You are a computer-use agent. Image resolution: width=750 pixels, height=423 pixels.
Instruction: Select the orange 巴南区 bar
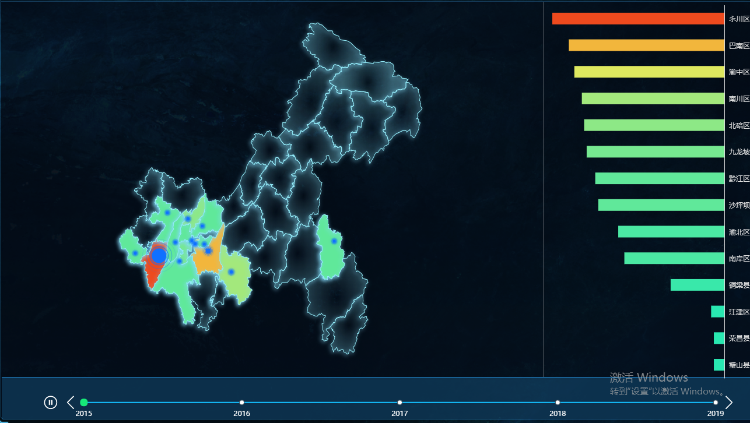pyautogui.click(x=646, y=45)
